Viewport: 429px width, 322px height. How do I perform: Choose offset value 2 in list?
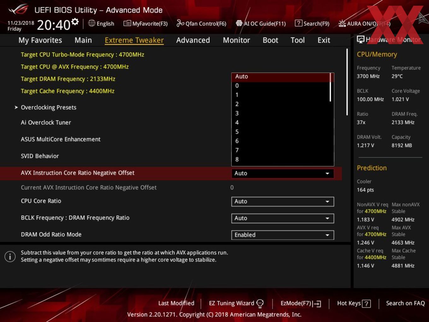click(281, 104)
